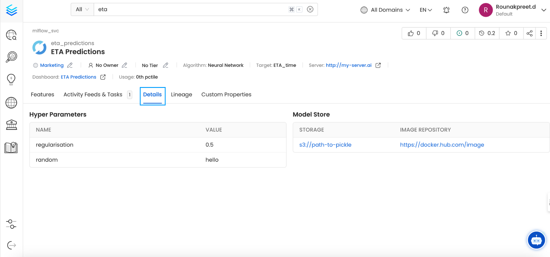The image size is (550, 257).
Task: Click the No Owner label
Action: point(107,65)
